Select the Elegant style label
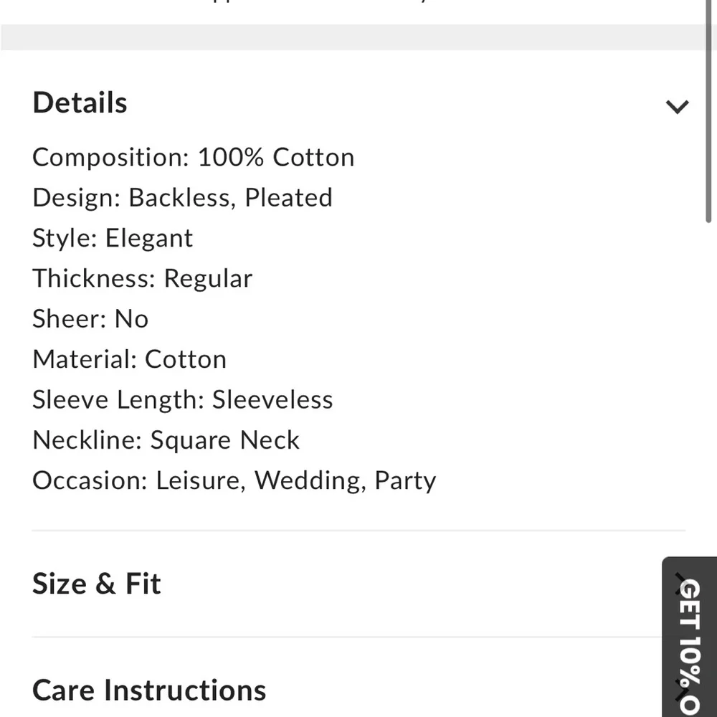Screen dimensions: 717x717 [x=149, y=237]
